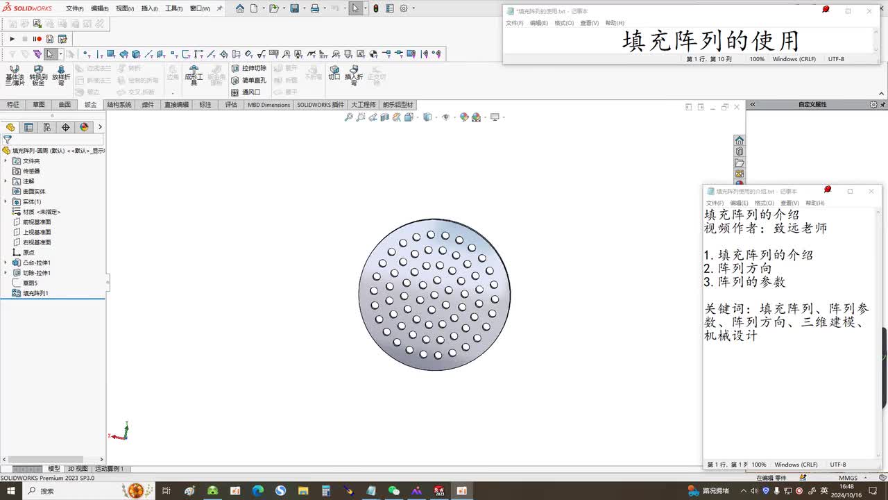
Task: Open 格式(O) menu in the 填充阵列使用的介绍 Notepad
Action: [765, 203]
